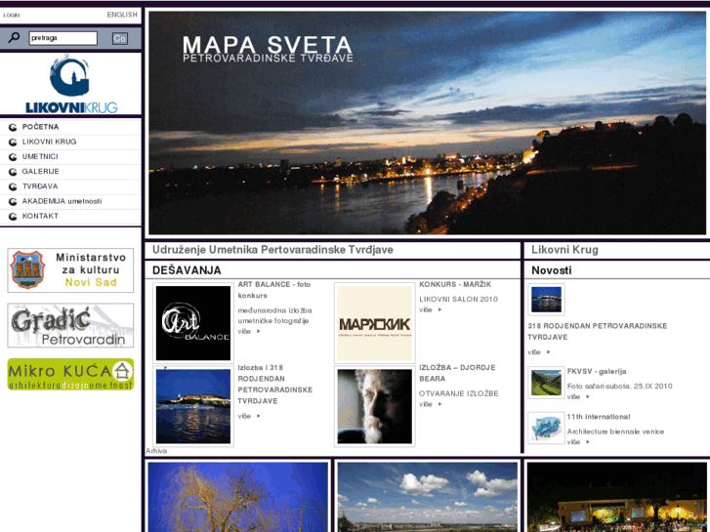Open the Djordje Beara portrait thumbnail
The height and width of the screenshot is (532, 710).
coord(375,406)
